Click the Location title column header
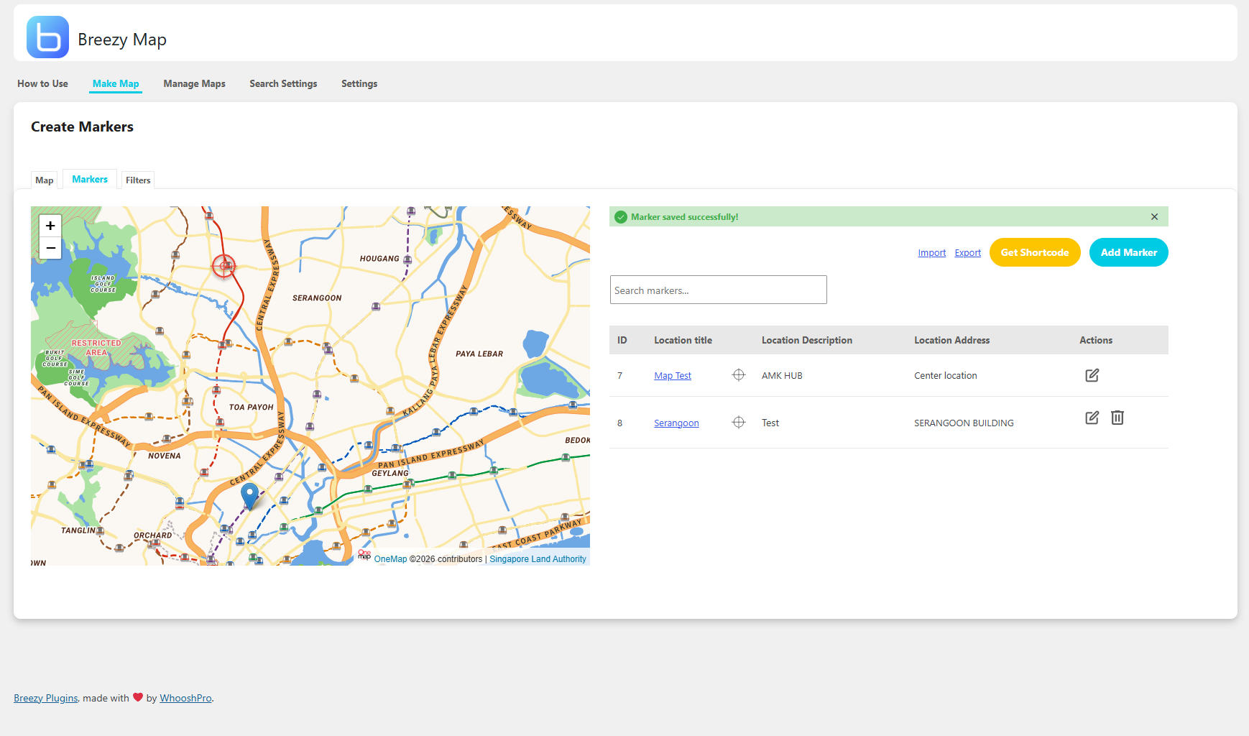Screen dimensions: 1249x736 pos(683,340)
